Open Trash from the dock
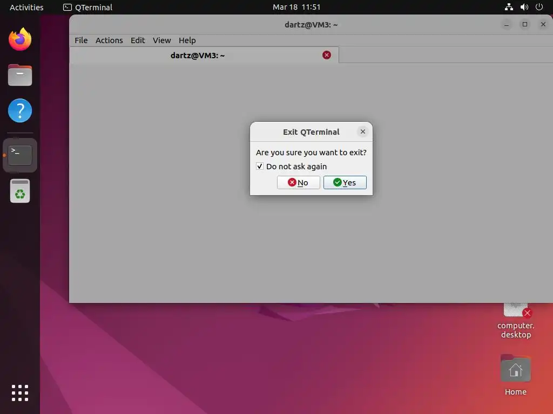Screen dimensions: 553x414 (x=20, y=191)
